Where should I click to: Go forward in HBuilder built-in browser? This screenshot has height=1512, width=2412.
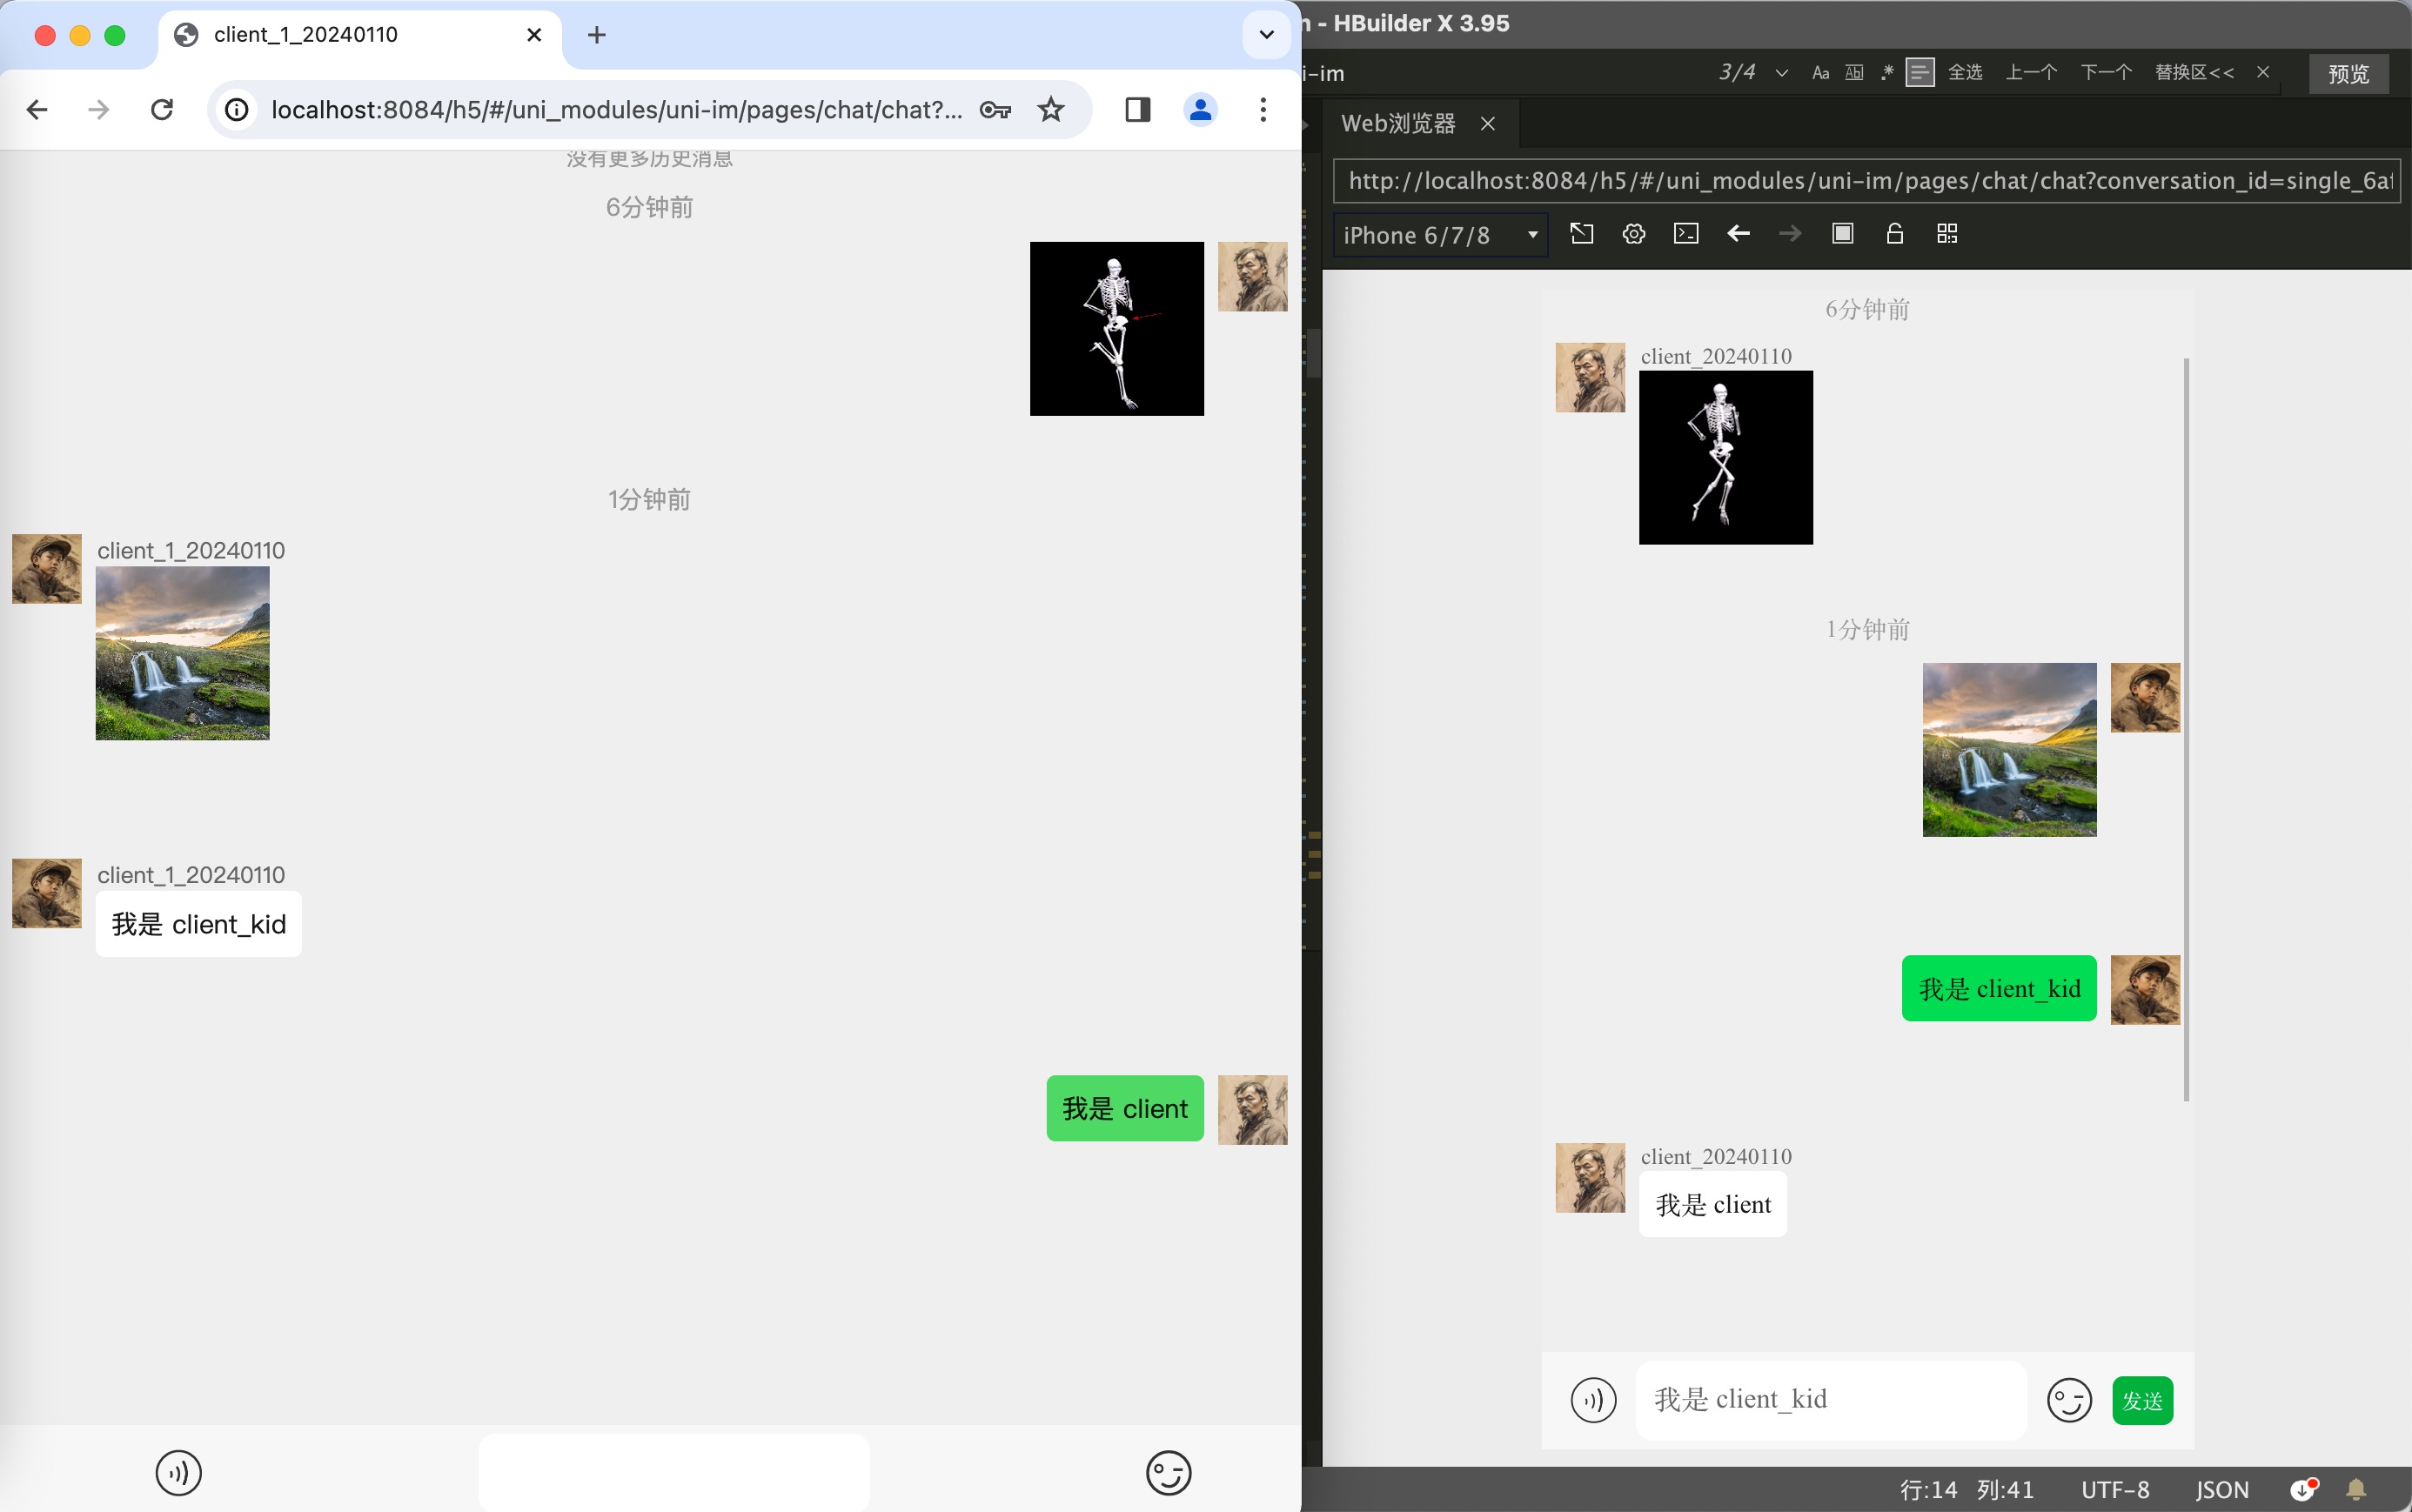1790,234
